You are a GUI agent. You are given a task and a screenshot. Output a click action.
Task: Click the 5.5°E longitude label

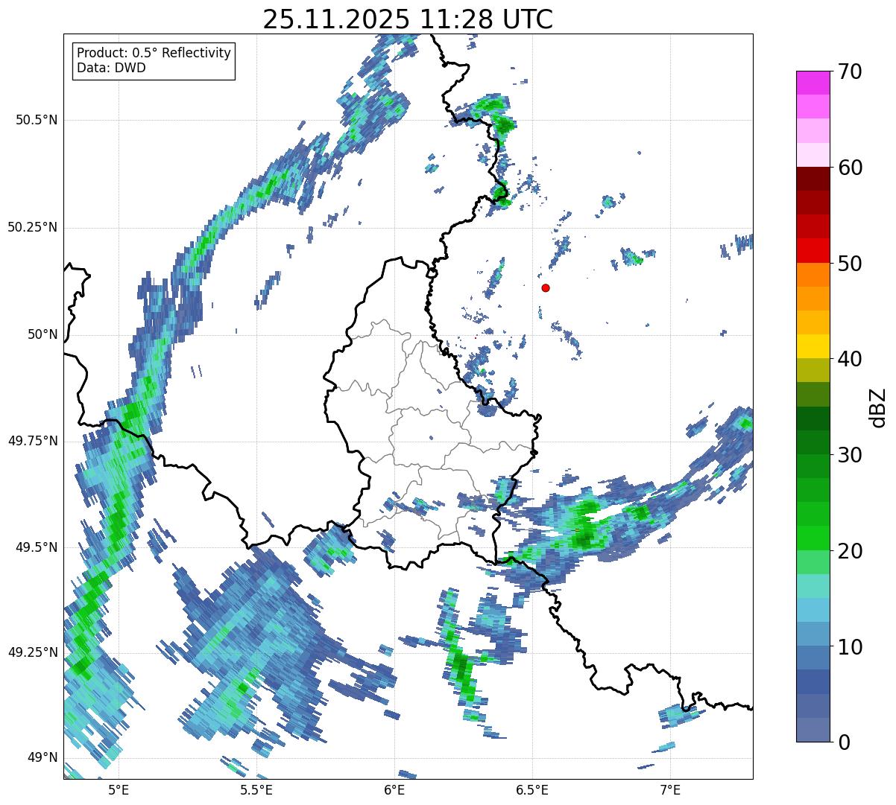click(x=256, y=790)
